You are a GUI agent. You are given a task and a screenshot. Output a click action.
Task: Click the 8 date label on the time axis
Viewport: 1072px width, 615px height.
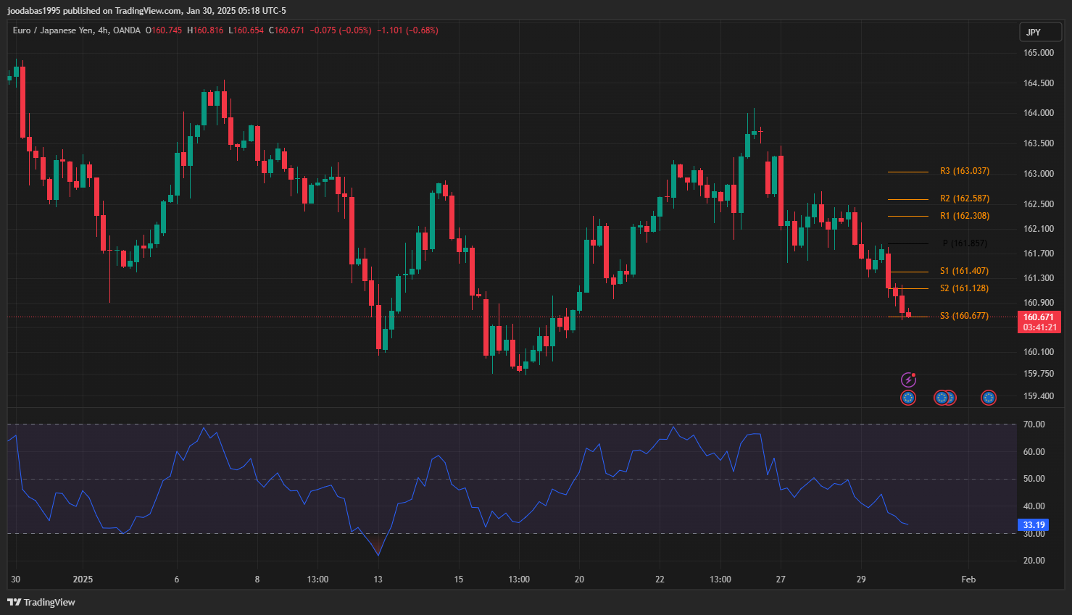(x=257, y=580)
